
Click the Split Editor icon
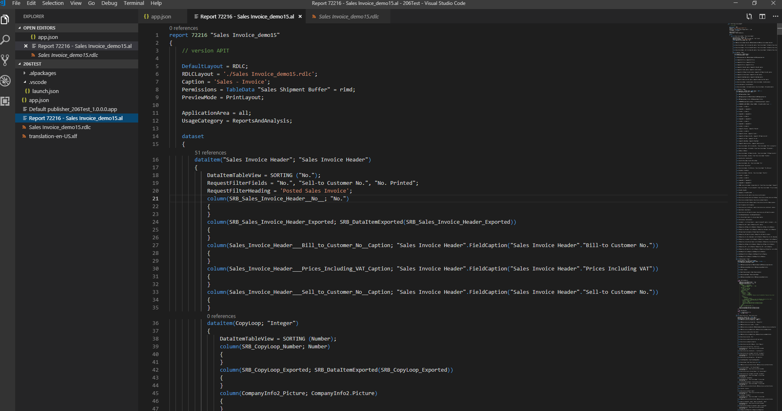point(762,16)
